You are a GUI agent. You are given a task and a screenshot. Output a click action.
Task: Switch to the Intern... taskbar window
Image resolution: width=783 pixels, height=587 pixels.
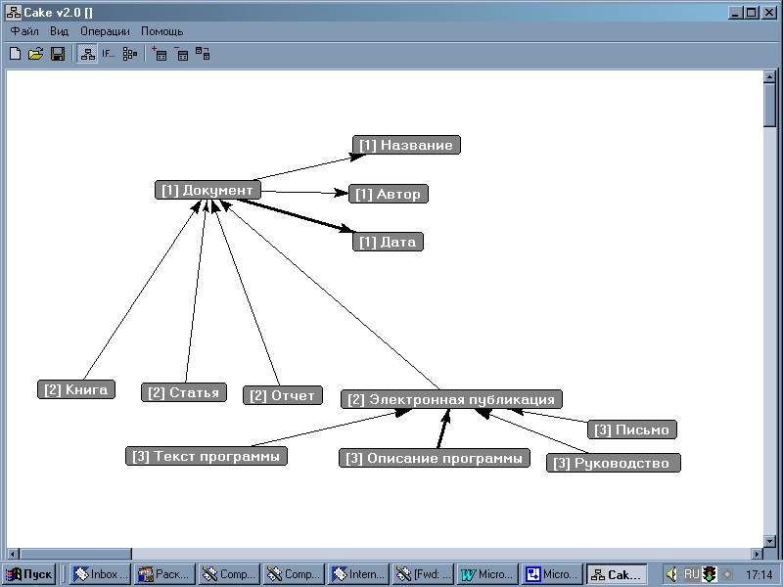[x=357, y=574]
